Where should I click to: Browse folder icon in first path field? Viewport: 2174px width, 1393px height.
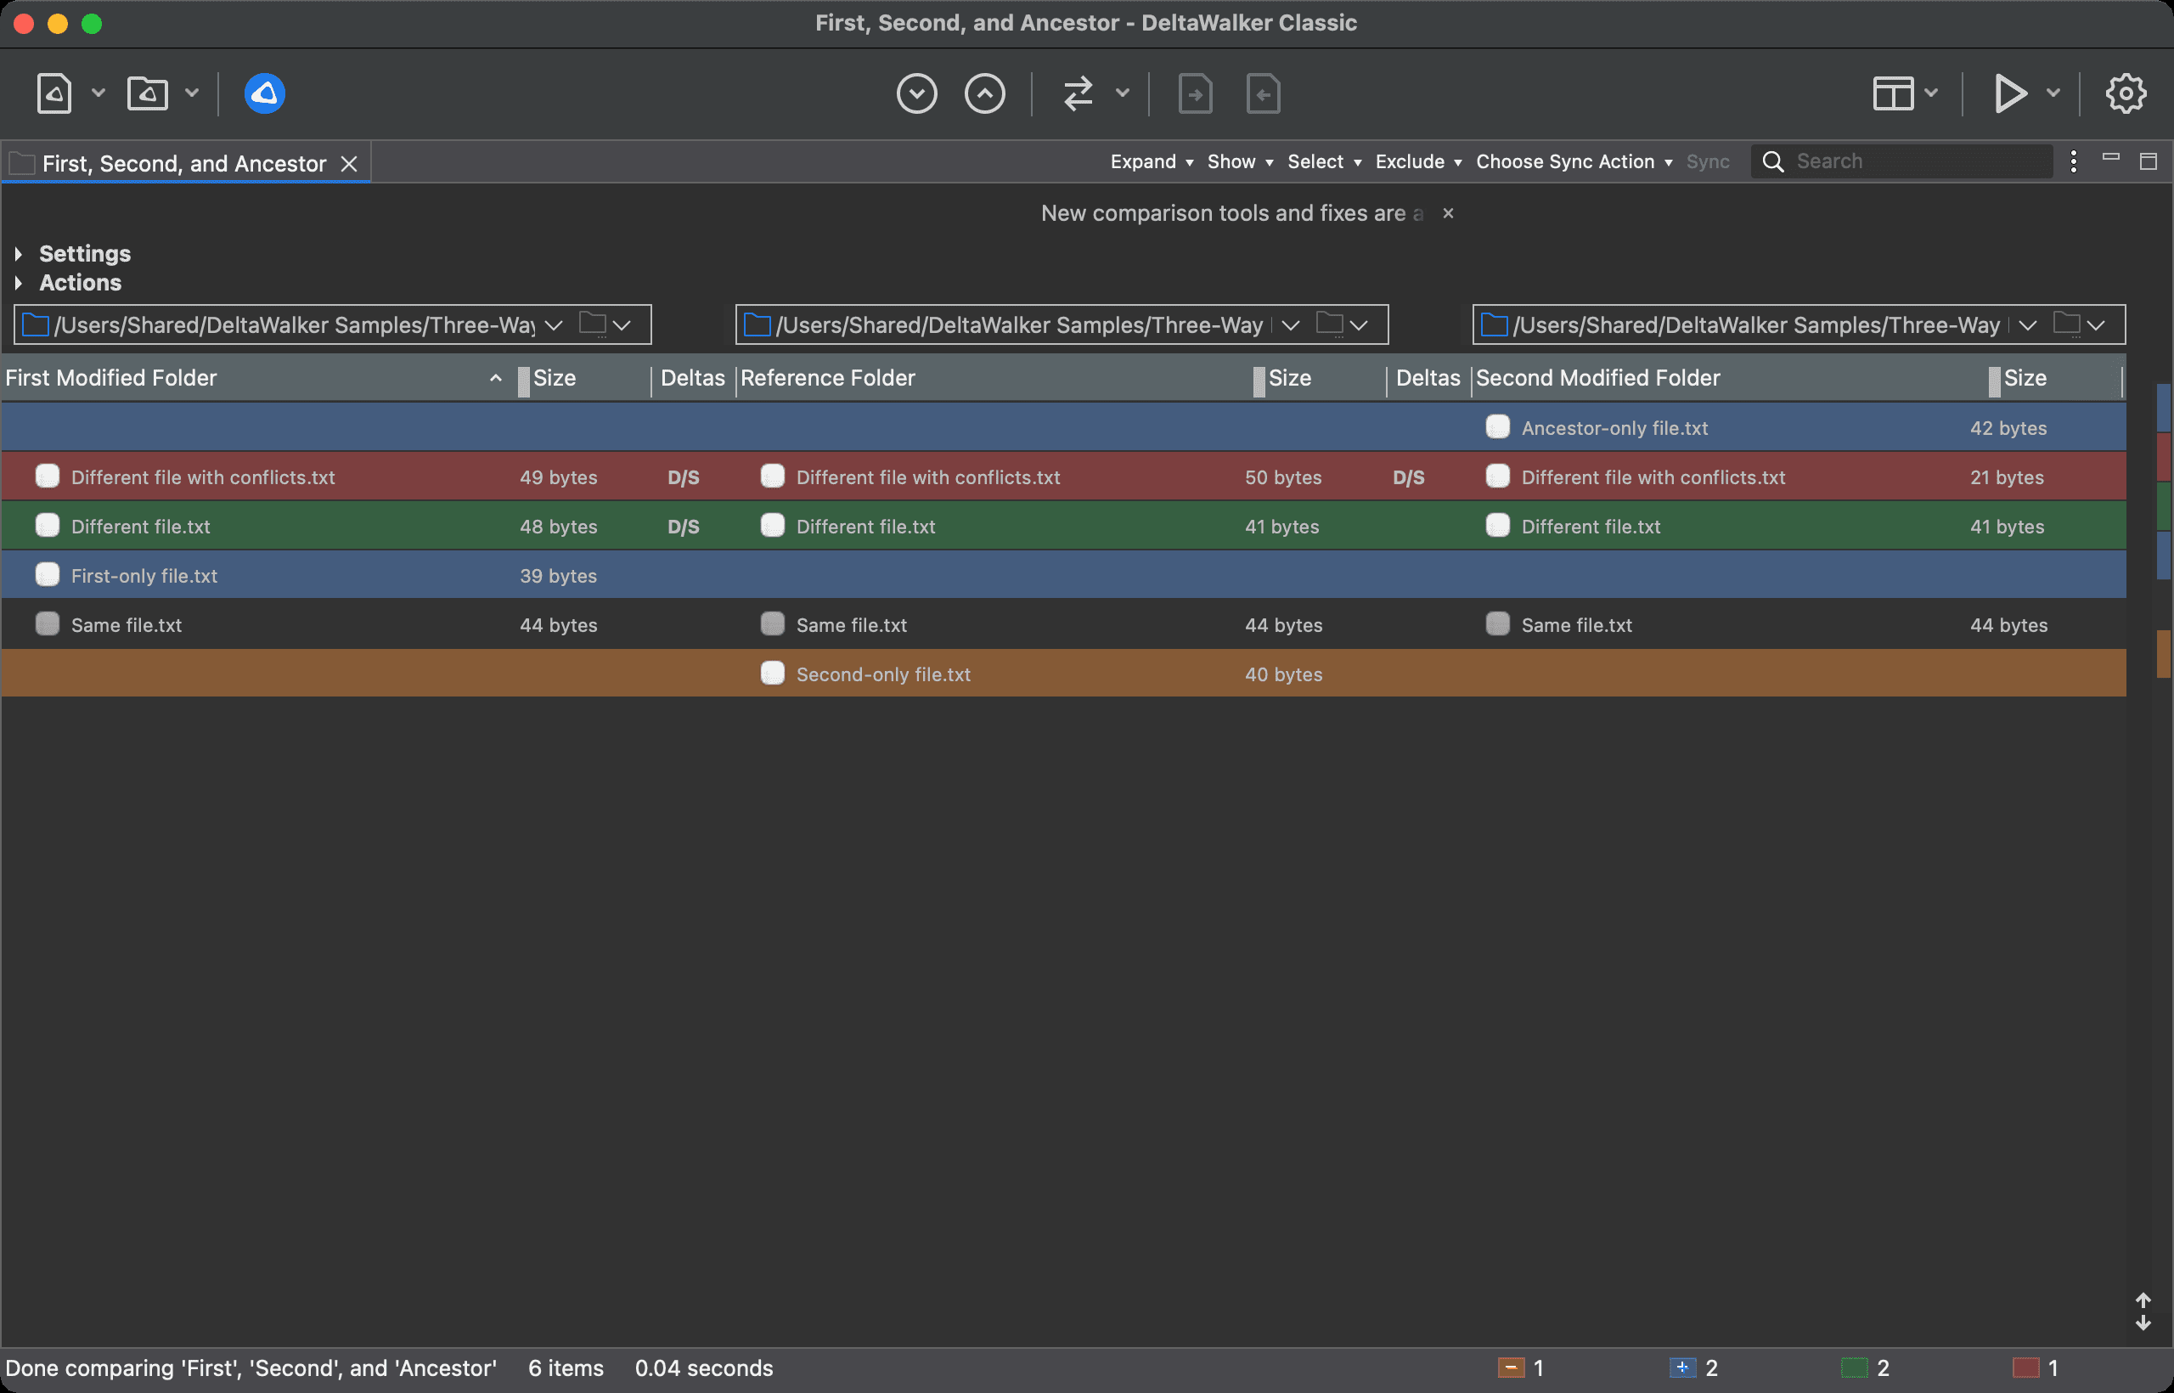(x=594, y=324)
